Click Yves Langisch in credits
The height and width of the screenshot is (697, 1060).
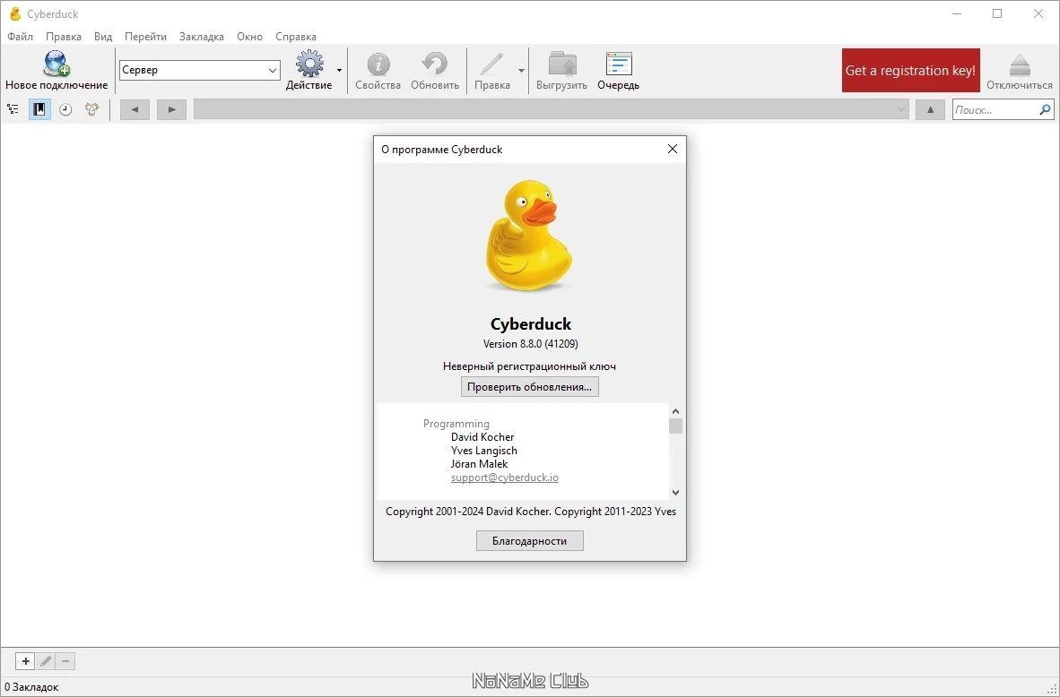484,451
